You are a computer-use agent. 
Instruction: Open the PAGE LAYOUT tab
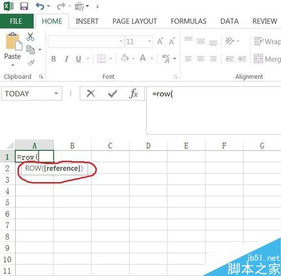(134, 21)
